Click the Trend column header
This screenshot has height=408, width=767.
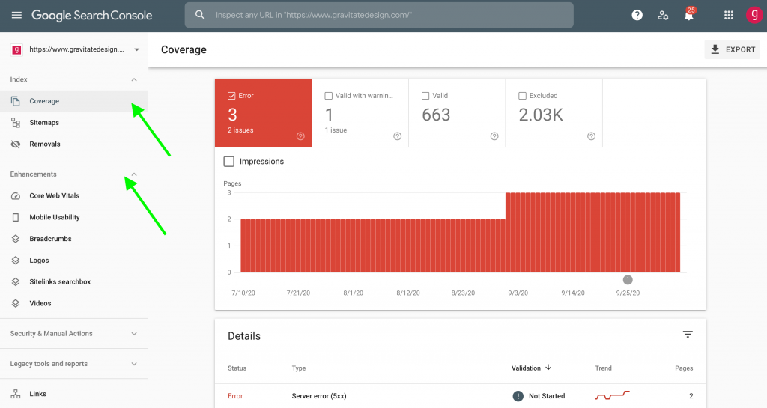point(603,368)
